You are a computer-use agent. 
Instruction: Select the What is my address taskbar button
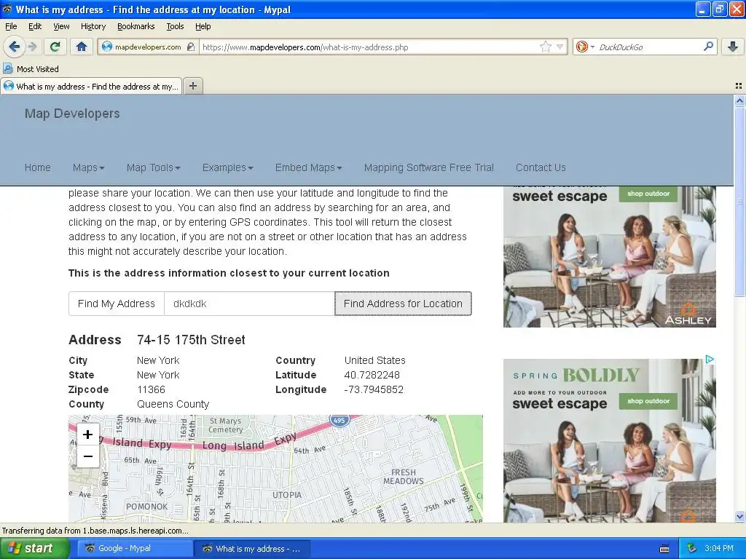tap(252, 549)
